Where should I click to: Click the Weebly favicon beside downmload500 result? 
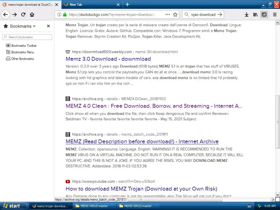click(x=68, y=52)
